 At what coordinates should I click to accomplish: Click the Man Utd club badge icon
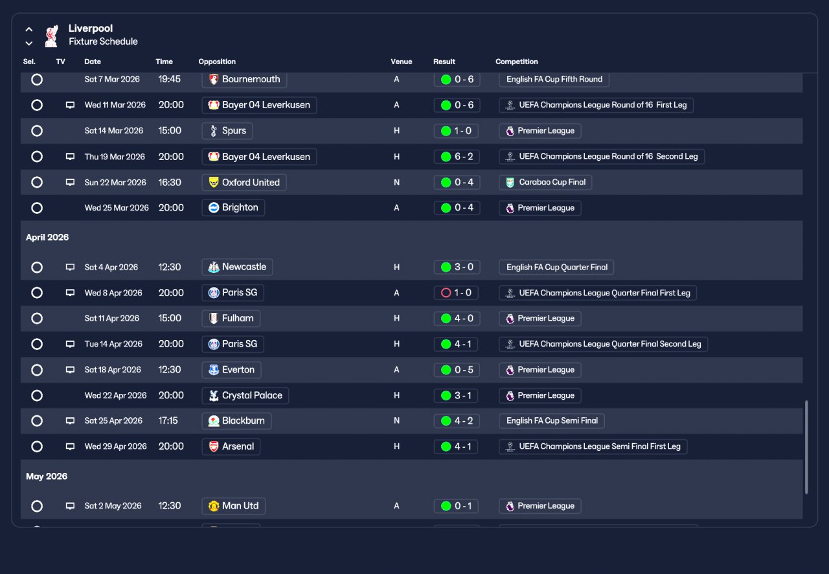[x=214, y=506]
